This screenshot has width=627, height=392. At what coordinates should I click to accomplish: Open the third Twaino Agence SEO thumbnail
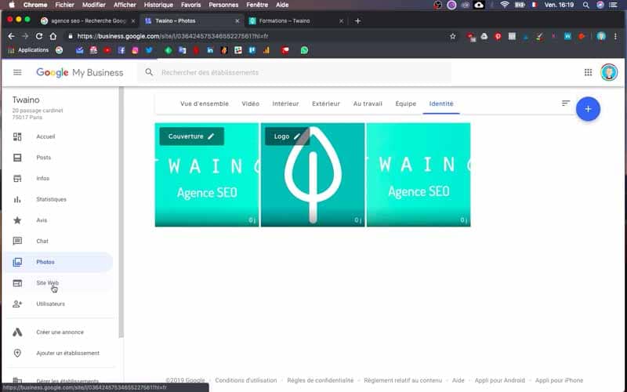(419, 175)
